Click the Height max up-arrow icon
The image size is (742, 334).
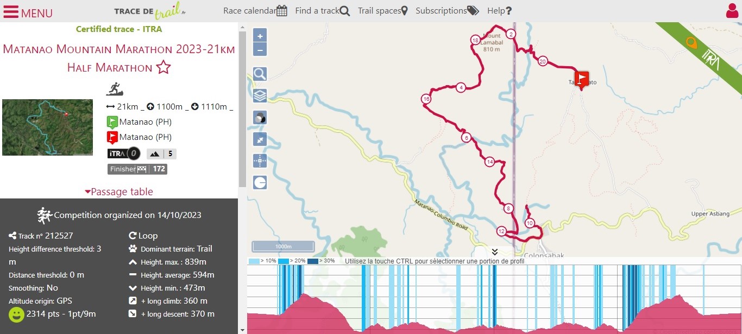click(132, 262)
